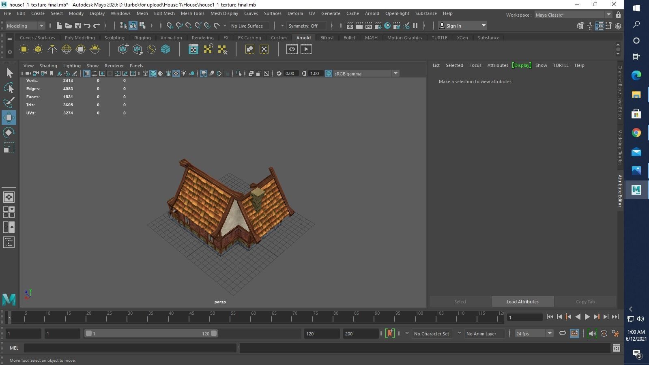Screen dimensions: 649x365
Task: Click the range slider bar
Action: tap(151, 333)
